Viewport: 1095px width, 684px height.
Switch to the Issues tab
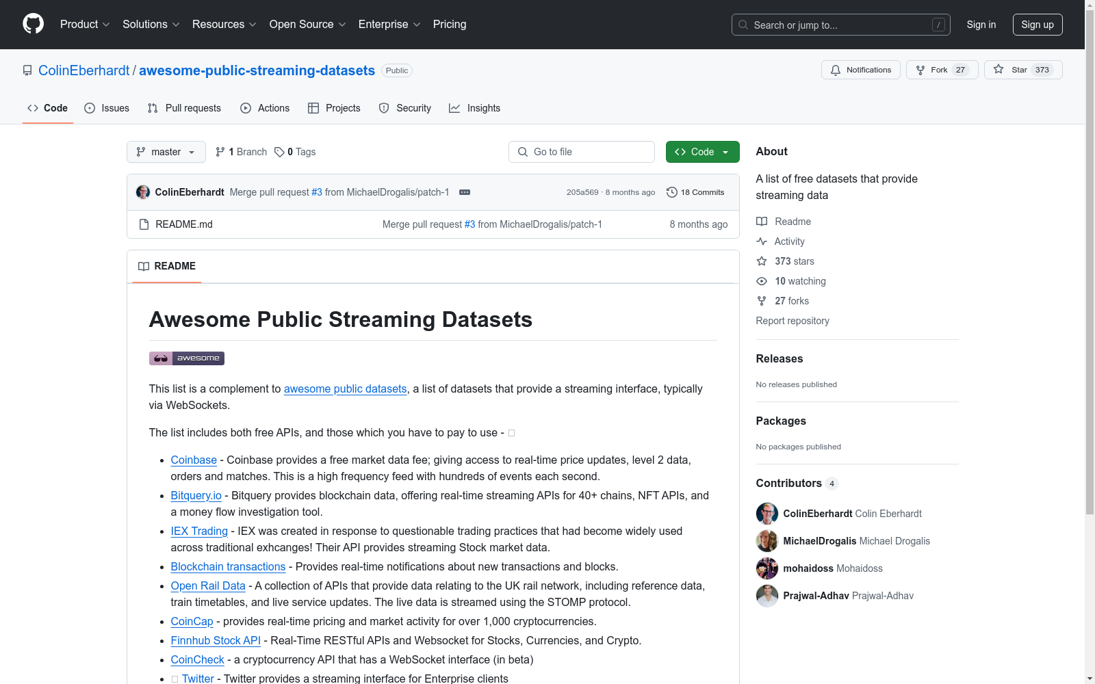tap(107, 108)
